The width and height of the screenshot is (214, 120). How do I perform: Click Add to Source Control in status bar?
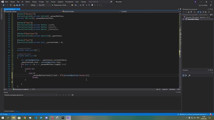pos(193,114)
